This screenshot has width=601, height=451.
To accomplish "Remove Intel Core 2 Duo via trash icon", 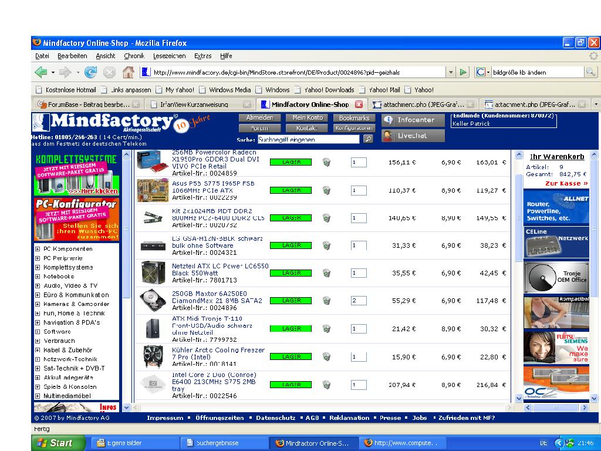I will coord(326,385).
